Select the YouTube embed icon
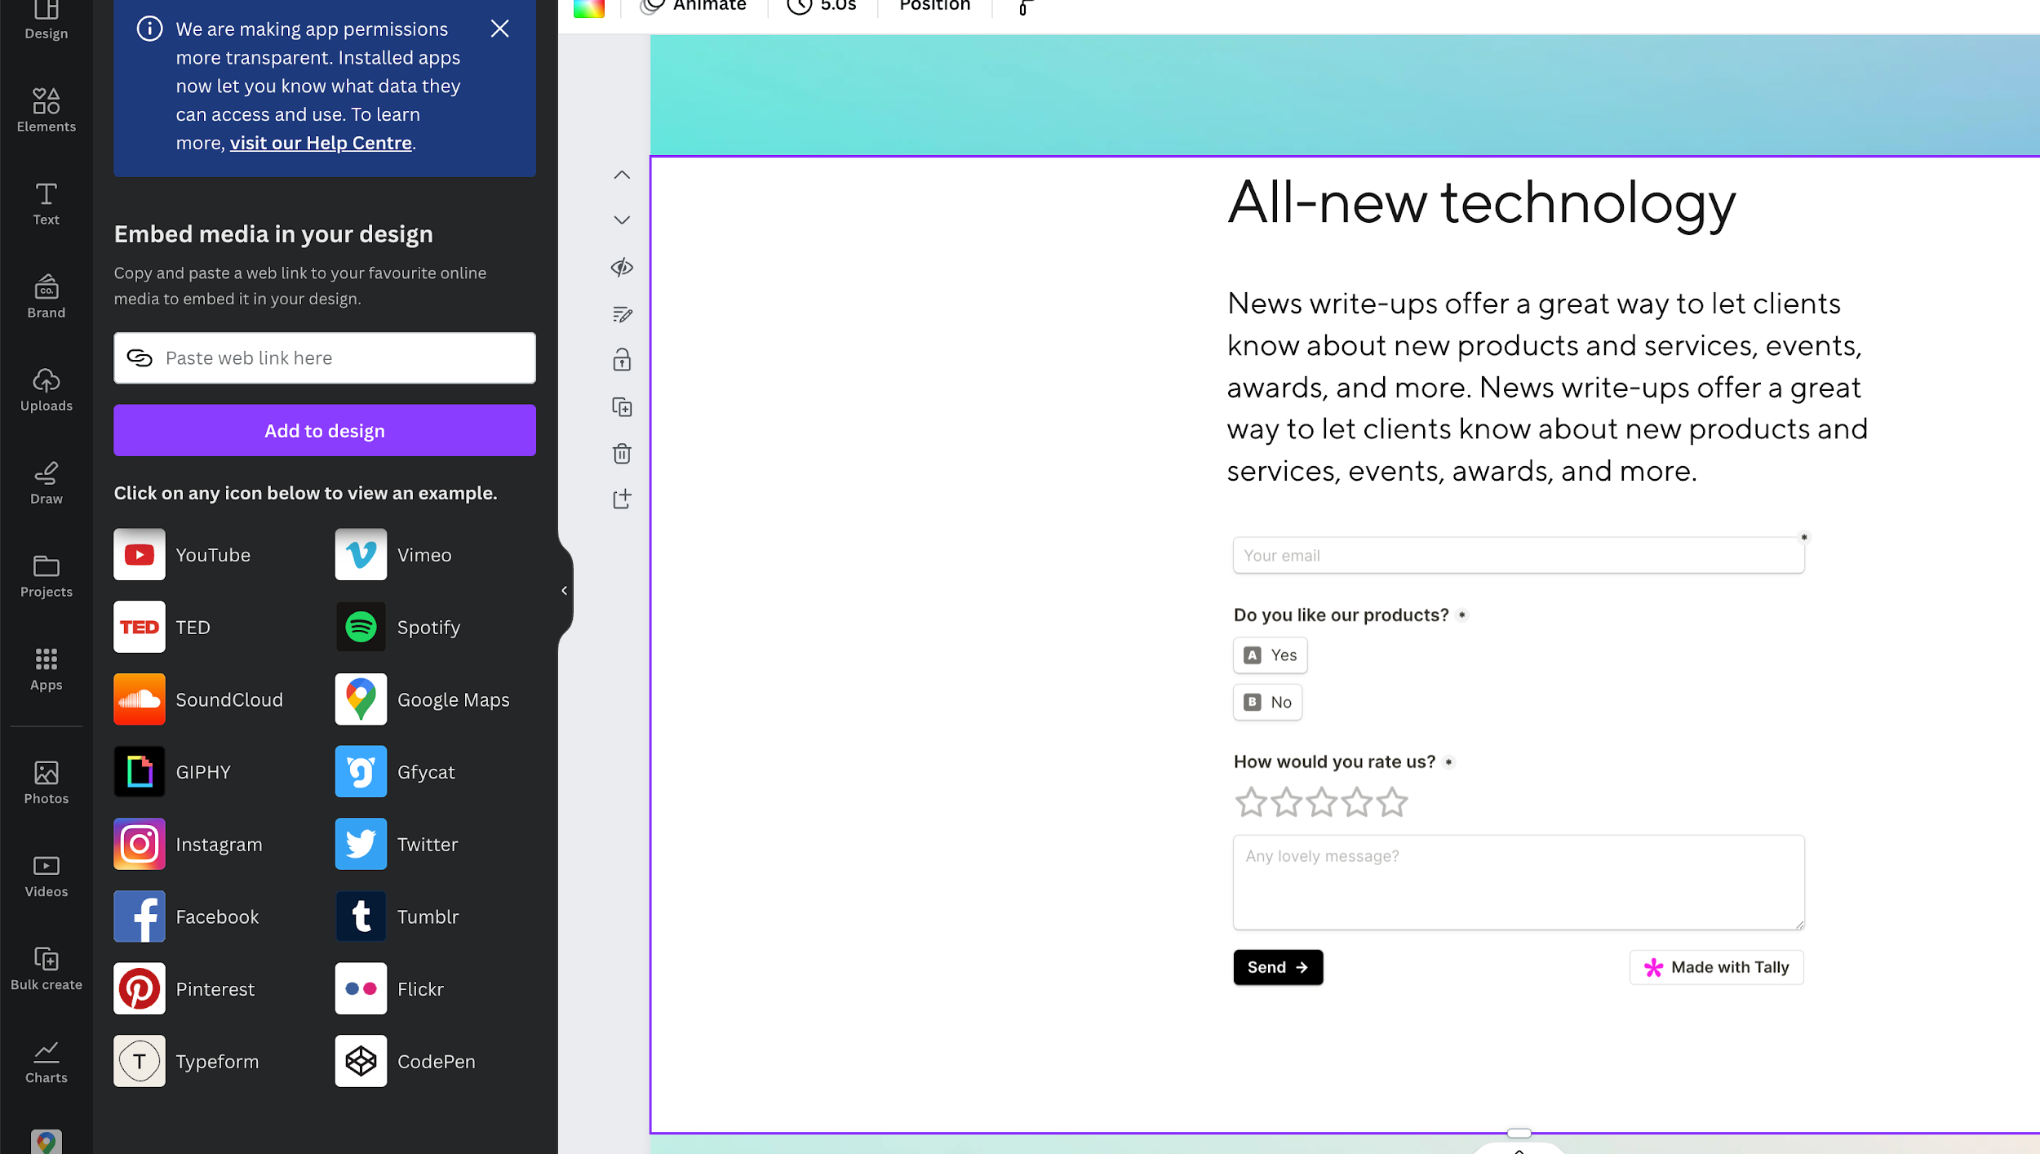Viewport: 2040px width, 1154px height. tap(139, 555)
